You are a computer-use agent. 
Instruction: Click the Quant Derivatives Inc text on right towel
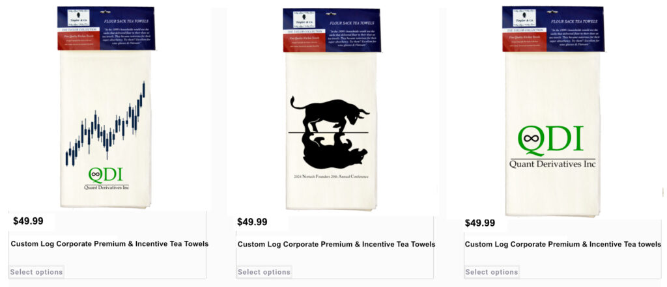click(x=552, y=164)
